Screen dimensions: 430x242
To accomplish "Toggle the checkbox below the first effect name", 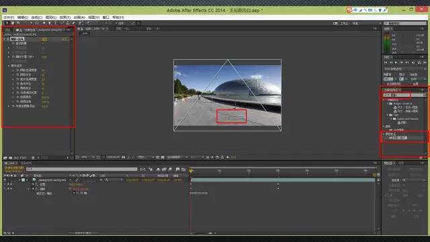I will tap(44, 43).
